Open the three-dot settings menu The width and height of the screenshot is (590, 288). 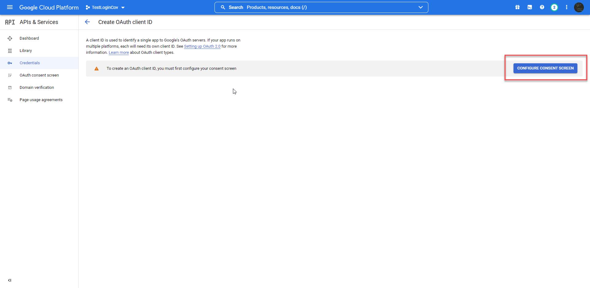[567, 7]
